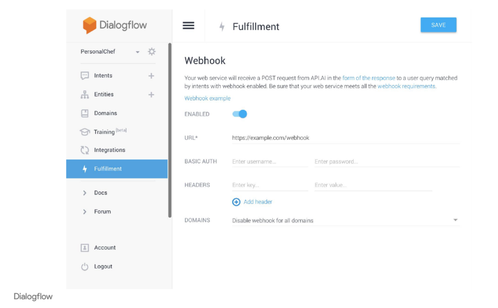Image resolution: width=498 pixels, height=308 pixels.
Task: Click the Logout power icon
Action: (x=85, y=266)
